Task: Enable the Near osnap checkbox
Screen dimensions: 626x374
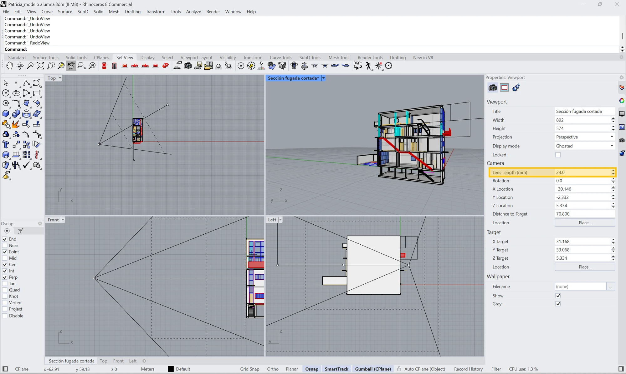Action: tap(5, 246)
